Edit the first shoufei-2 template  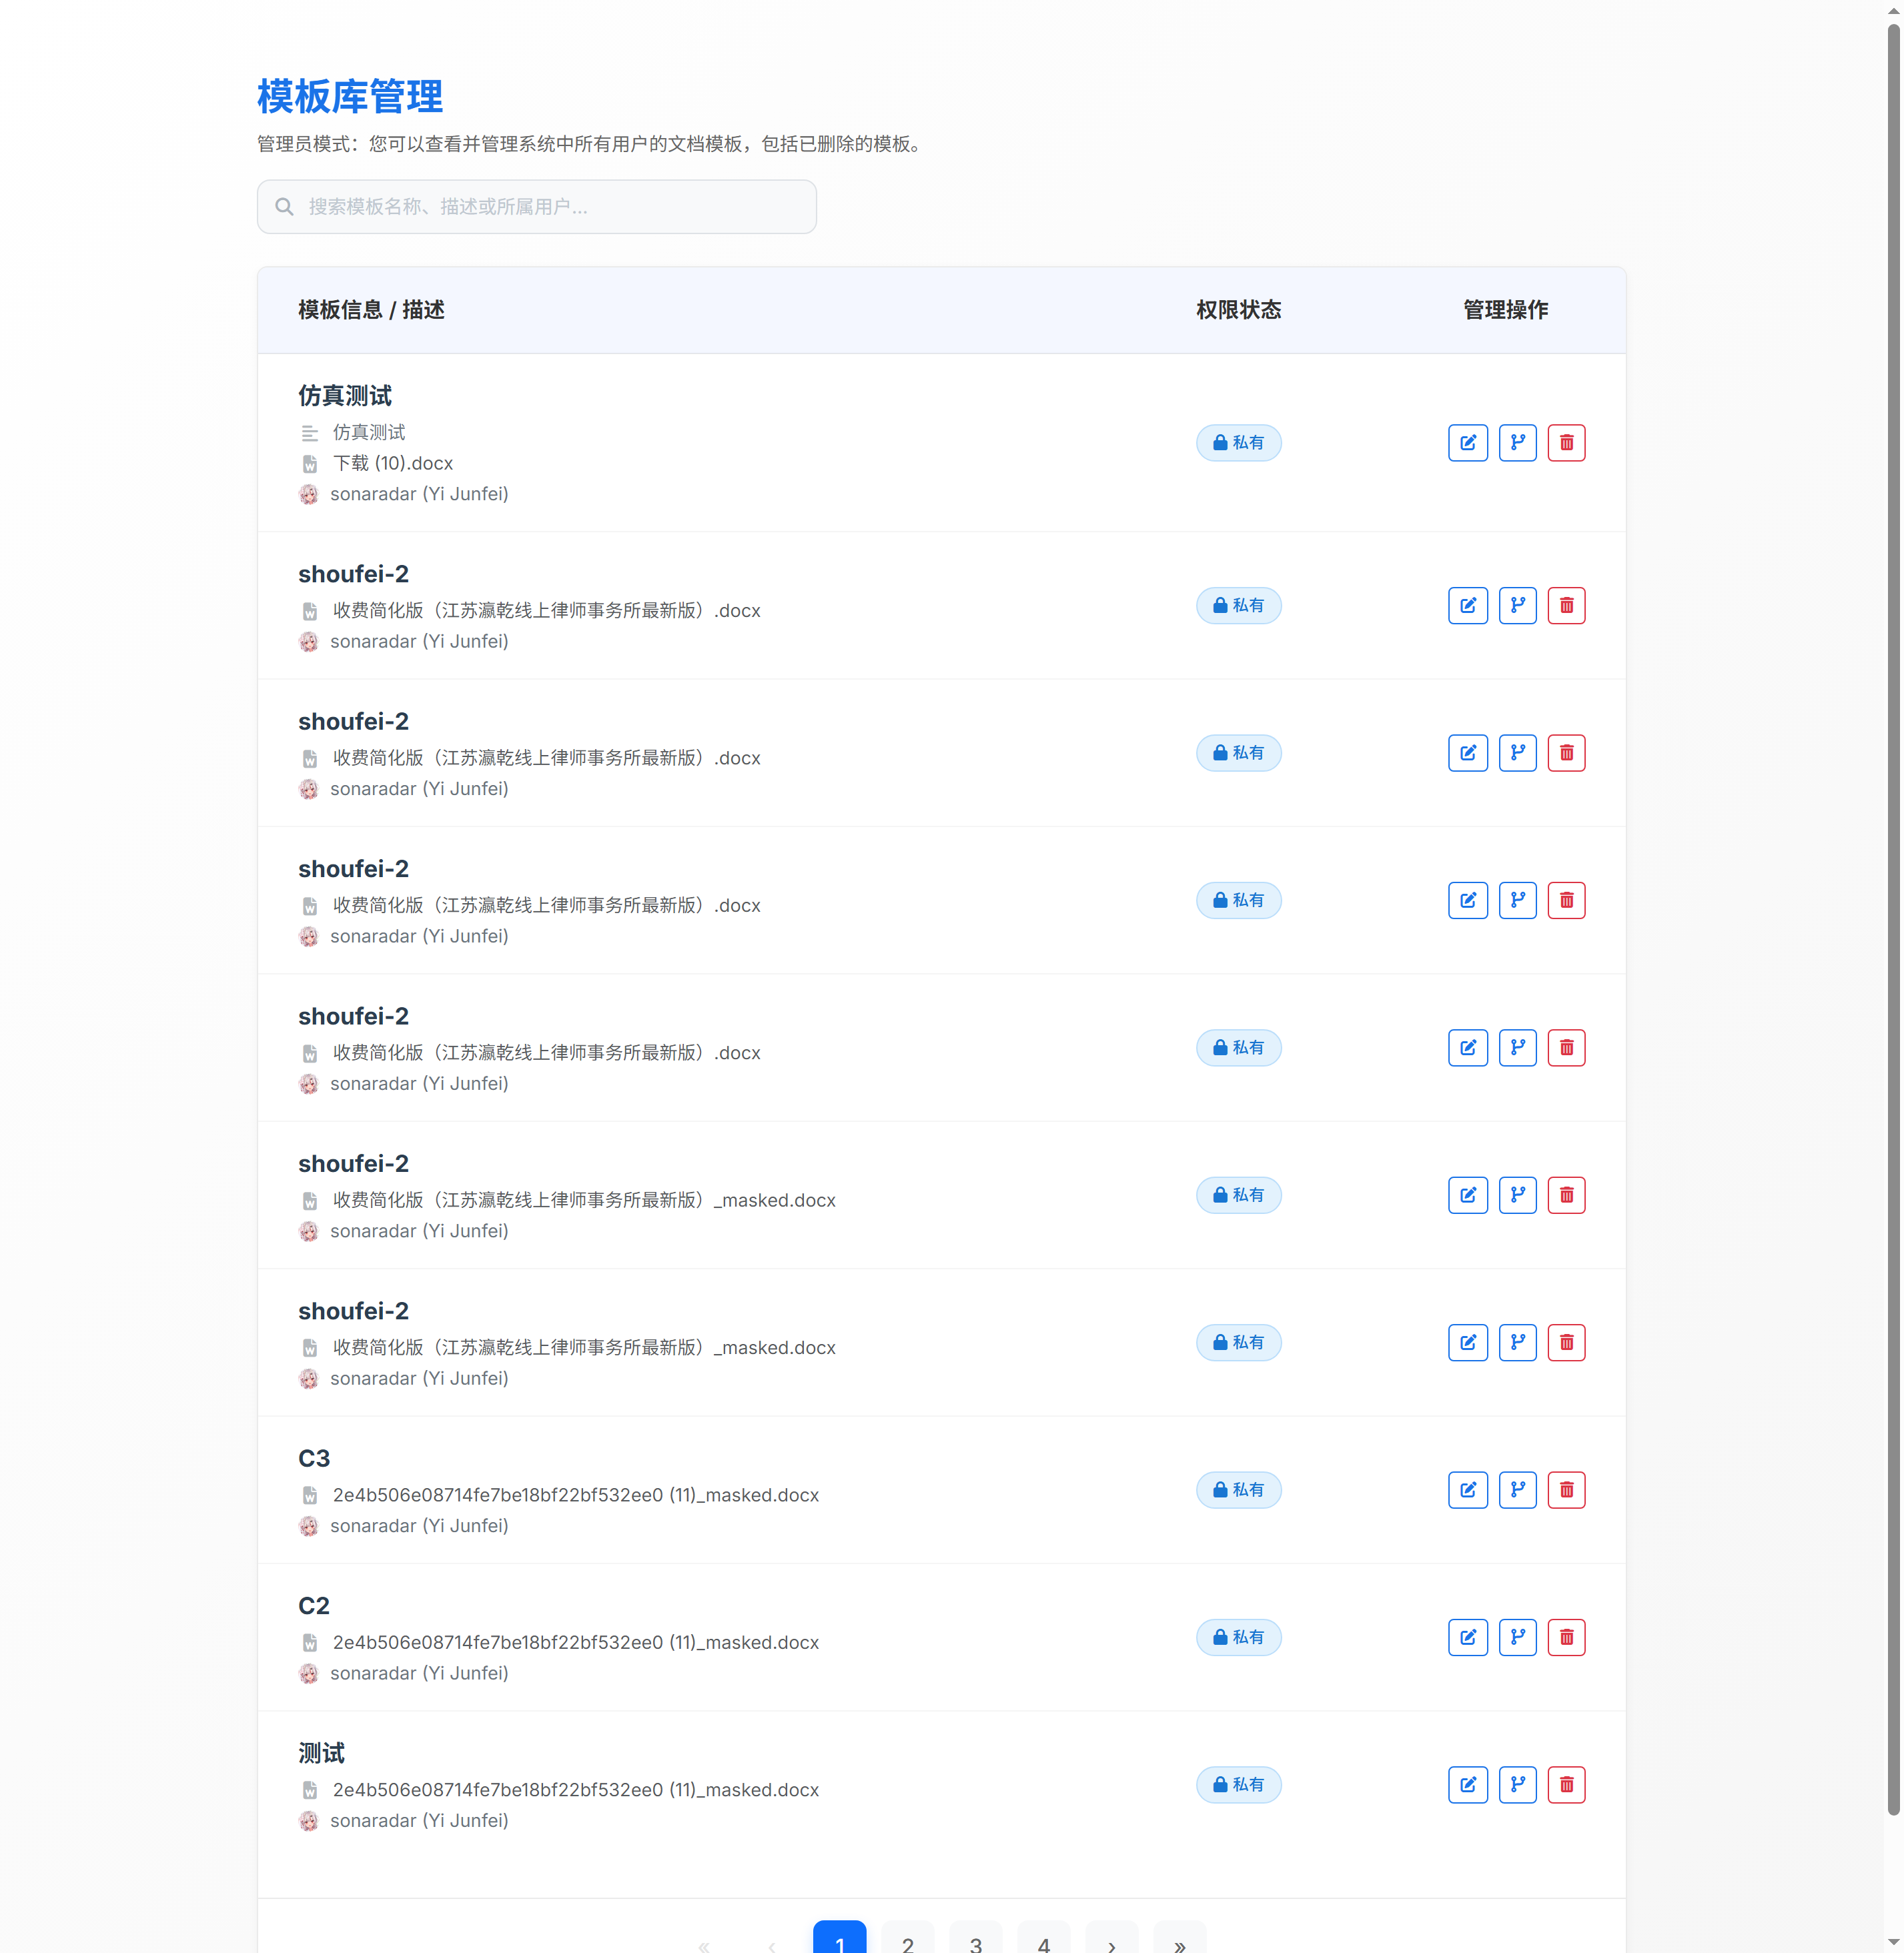pyautogui.click(x=1467, y=605)
